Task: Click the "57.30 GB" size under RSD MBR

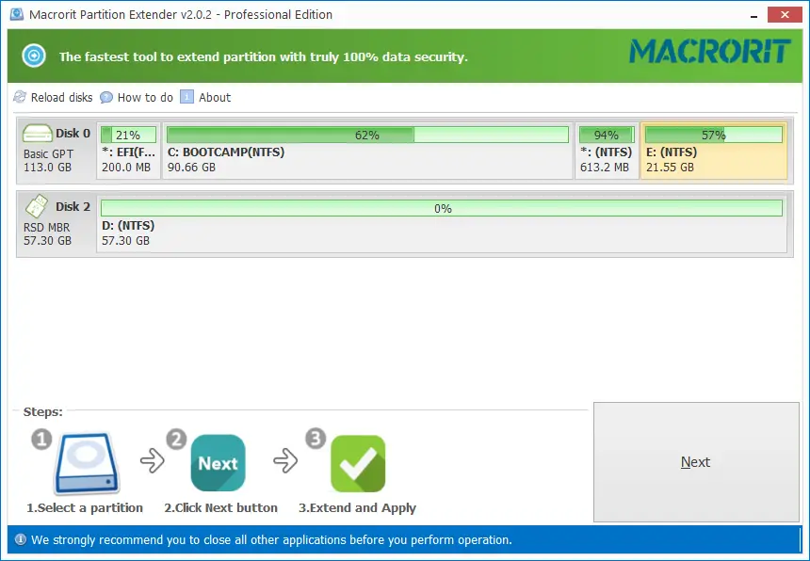Action: (x=47, y=241)
